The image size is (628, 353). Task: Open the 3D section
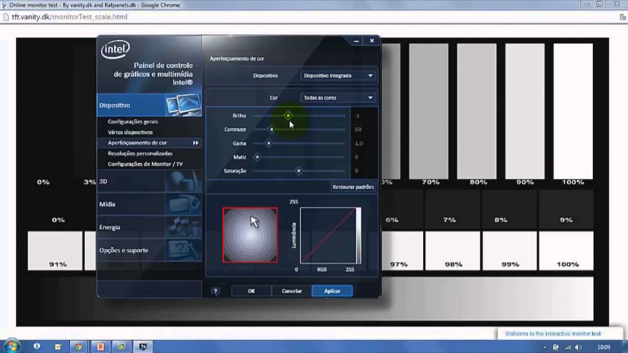(149, 181)
